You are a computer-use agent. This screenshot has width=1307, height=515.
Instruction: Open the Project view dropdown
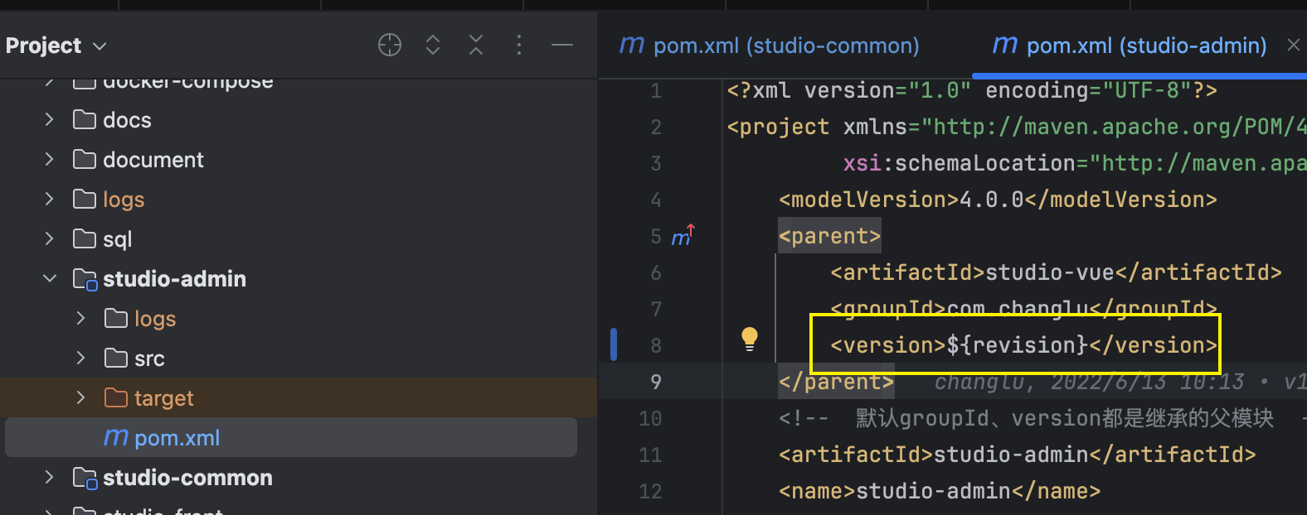tap(56, 46)
